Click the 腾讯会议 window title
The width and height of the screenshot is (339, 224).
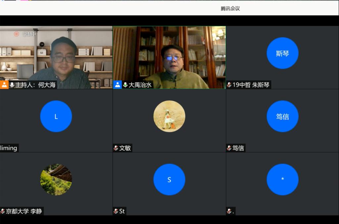pos(230,8)
